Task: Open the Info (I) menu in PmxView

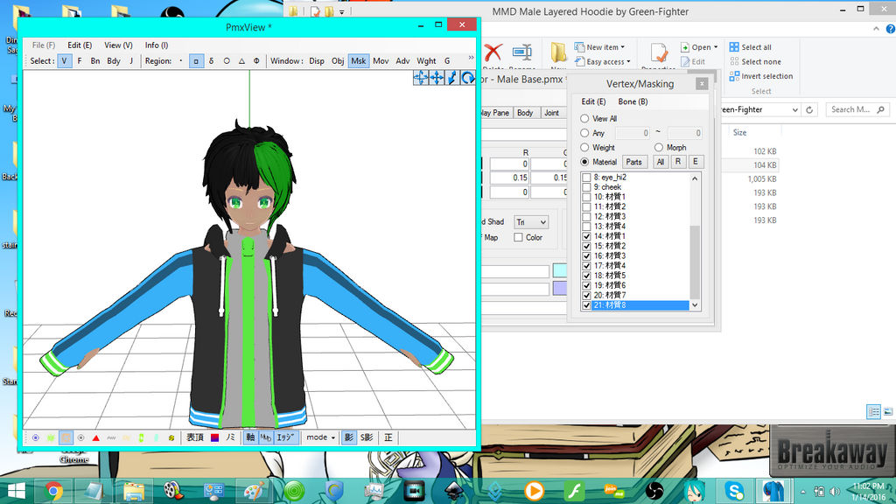Action: [156, 45]
